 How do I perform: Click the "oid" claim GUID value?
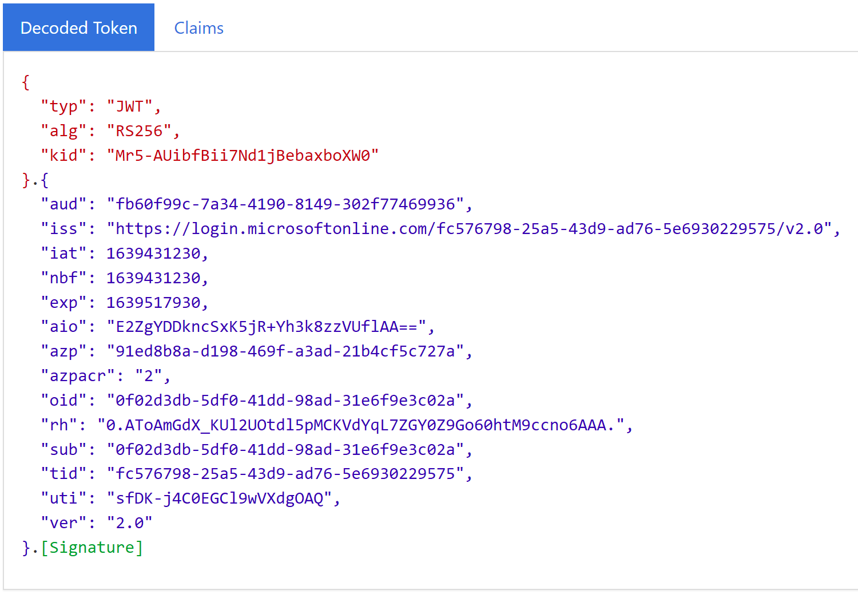285,401
